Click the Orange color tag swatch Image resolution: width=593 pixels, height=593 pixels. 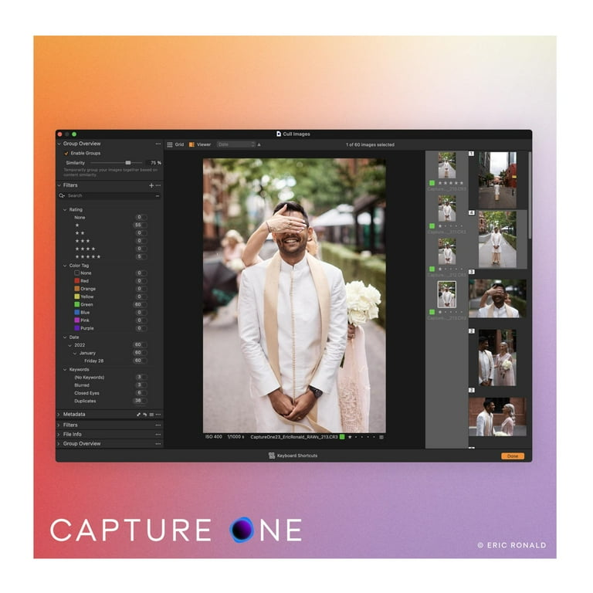76,289
